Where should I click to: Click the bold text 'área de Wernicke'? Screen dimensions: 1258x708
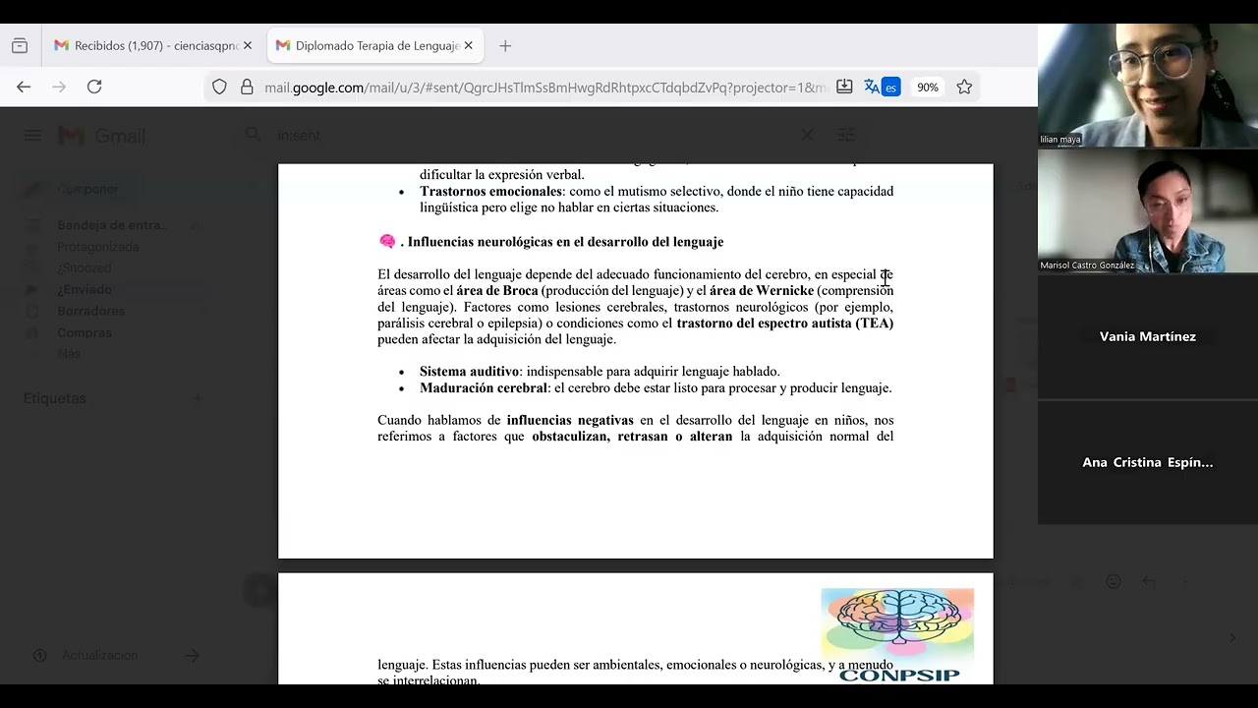point(762,291)
